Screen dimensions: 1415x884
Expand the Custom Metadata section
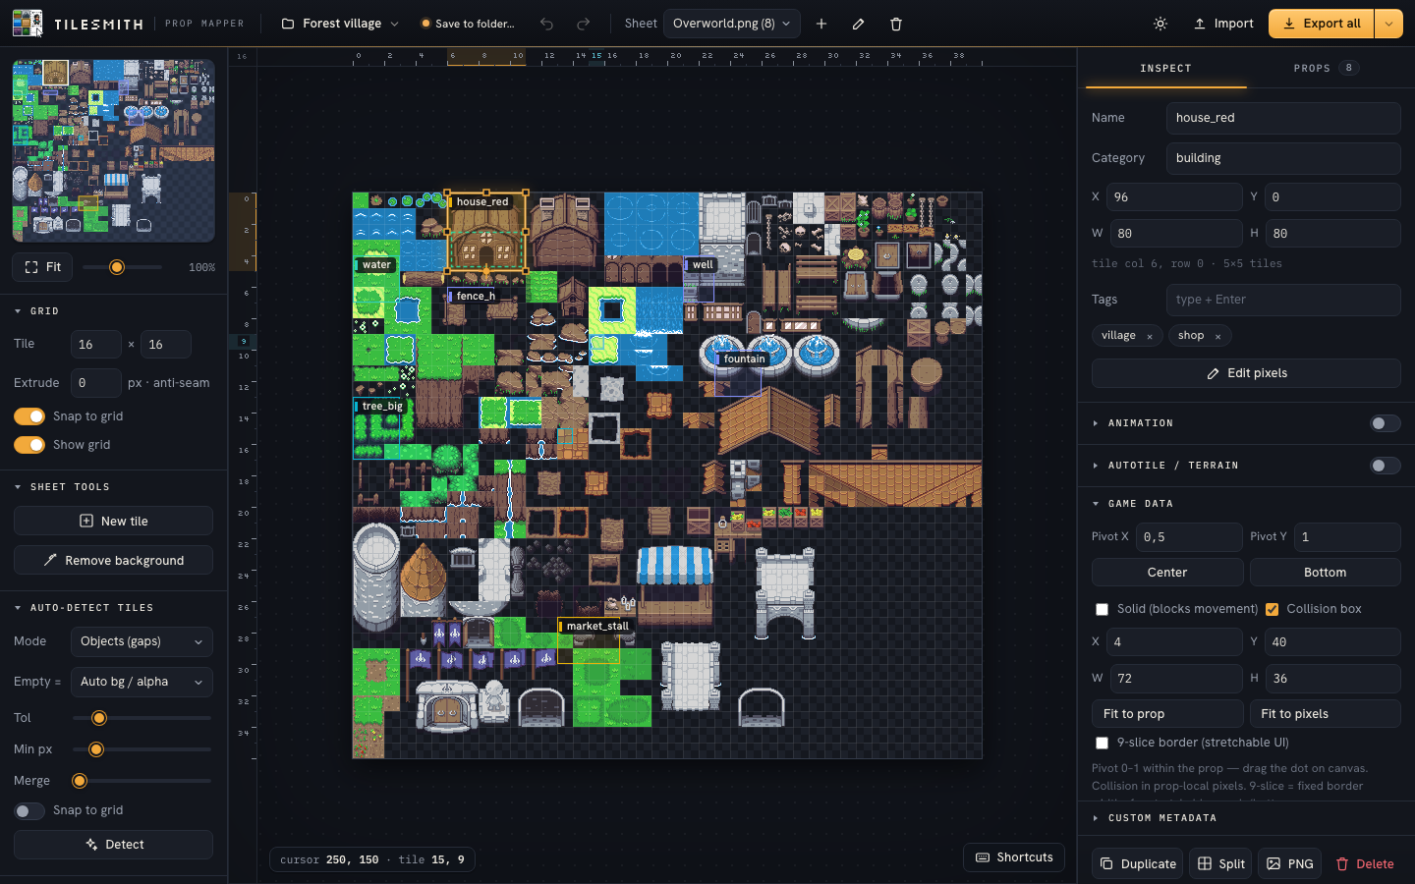1161,818
